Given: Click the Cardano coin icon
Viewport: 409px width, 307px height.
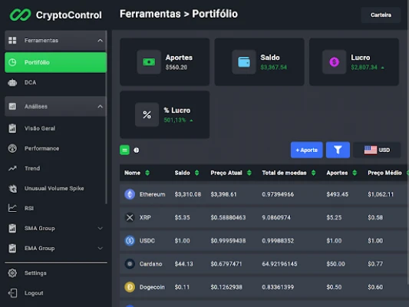Looking at the screenshot, I should click(x=130, y=264).
